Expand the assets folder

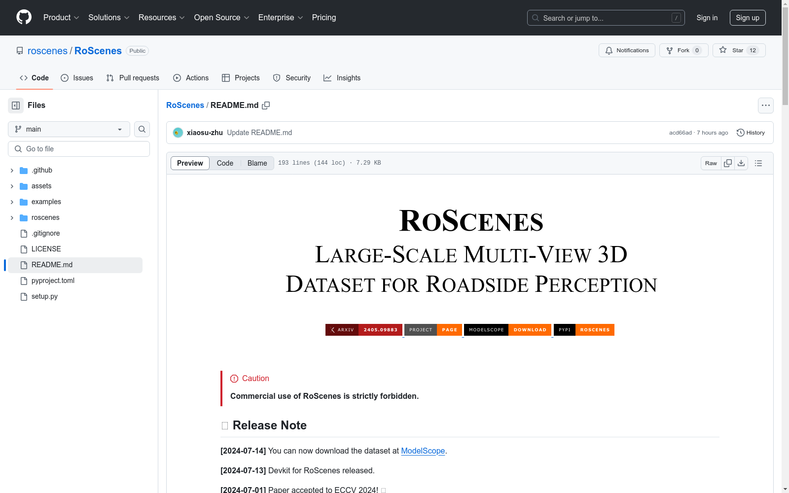(x=11, y=186)
